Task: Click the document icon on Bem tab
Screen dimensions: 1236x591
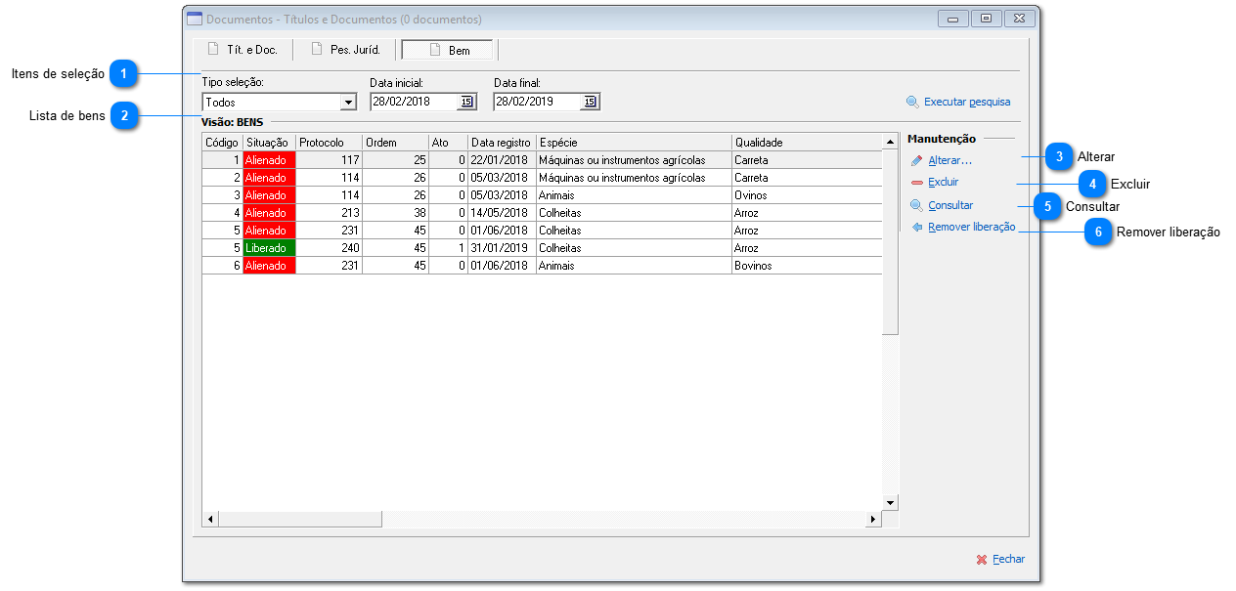Action: 436,50
